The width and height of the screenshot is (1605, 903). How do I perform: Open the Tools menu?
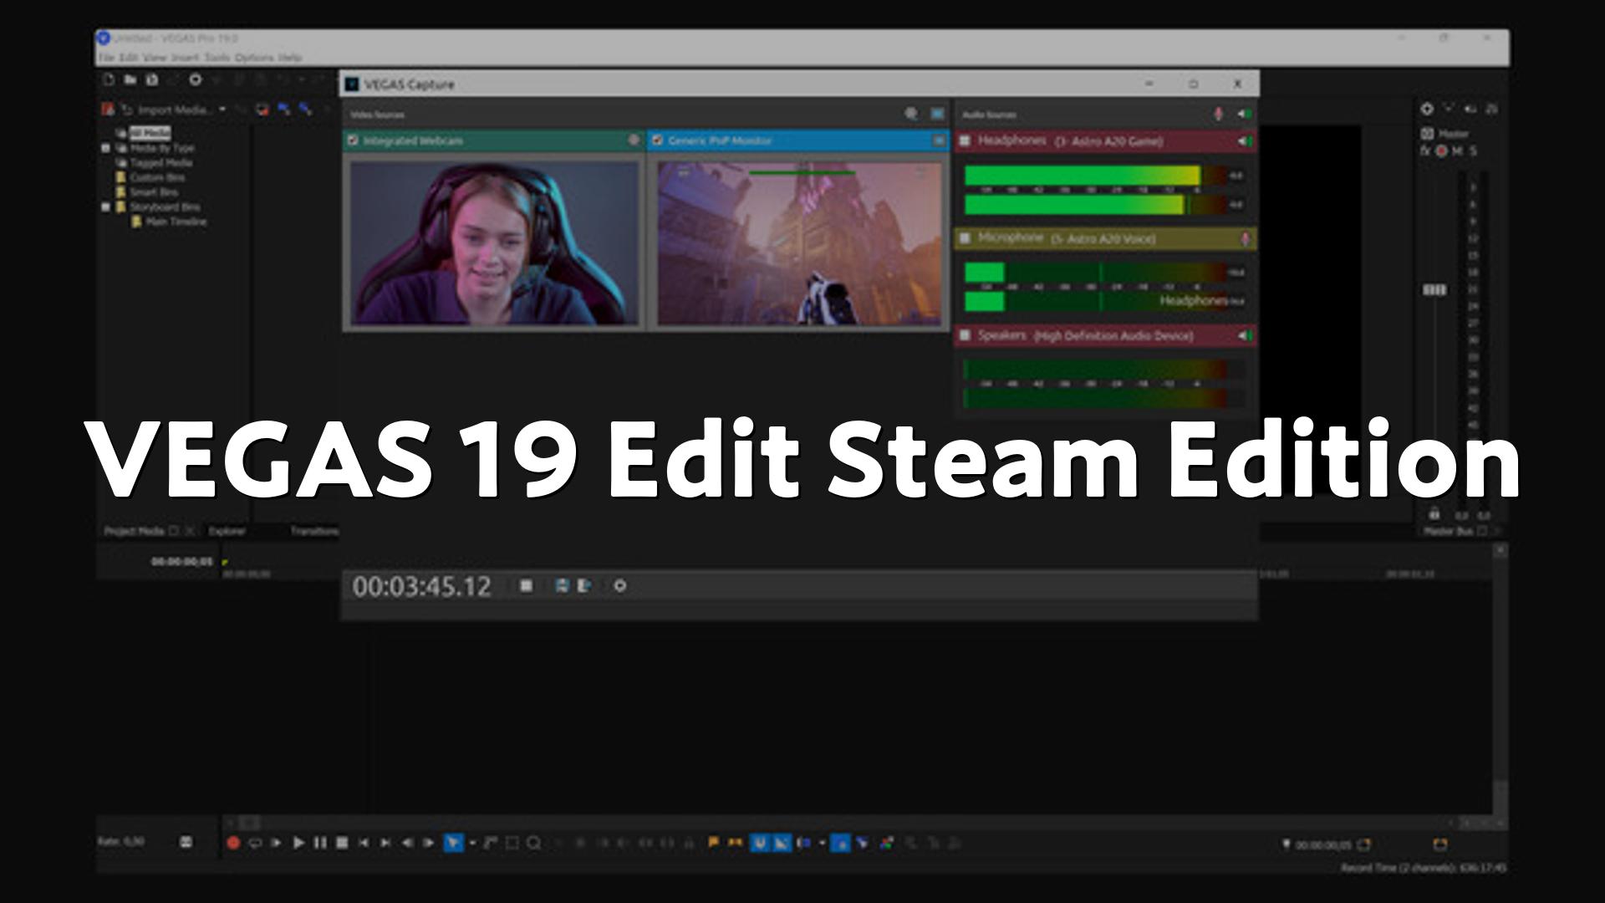(x=217, y=58)
